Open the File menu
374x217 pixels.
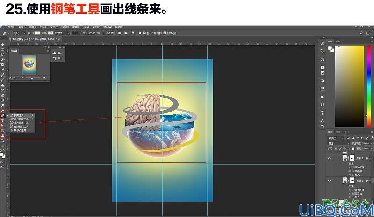point(11,27)
